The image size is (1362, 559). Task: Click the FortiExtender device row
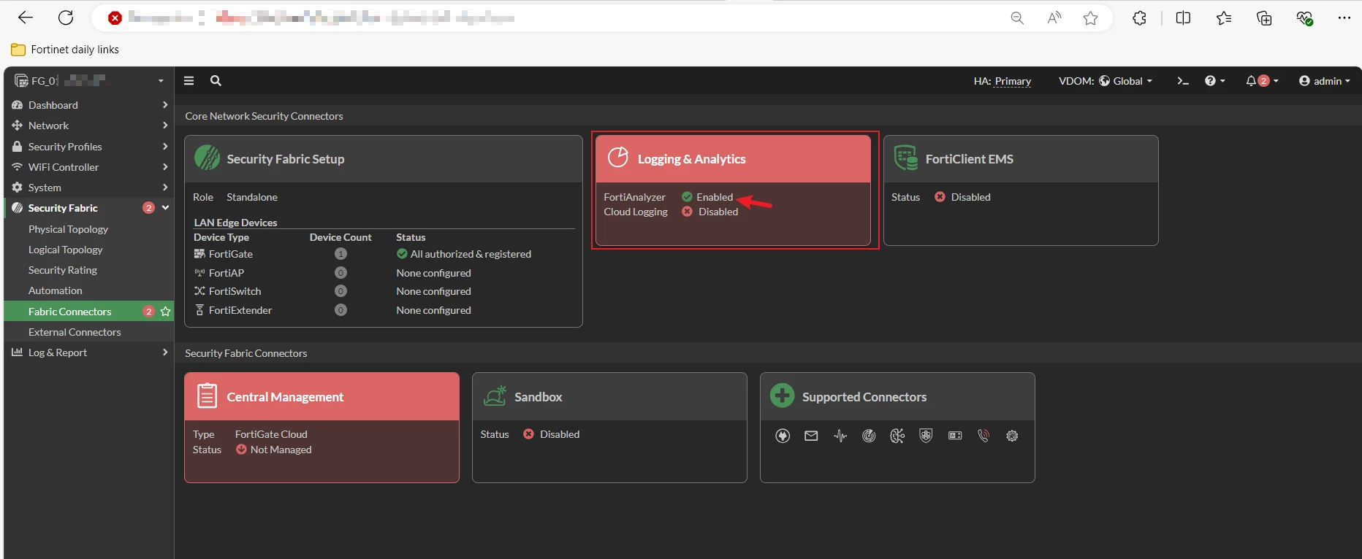(384, 310)
